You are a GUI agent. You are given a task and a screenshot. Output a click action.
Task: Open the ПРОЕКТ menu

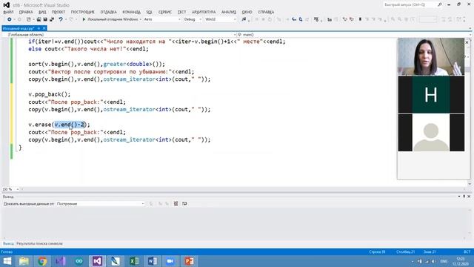coord(59,12)
